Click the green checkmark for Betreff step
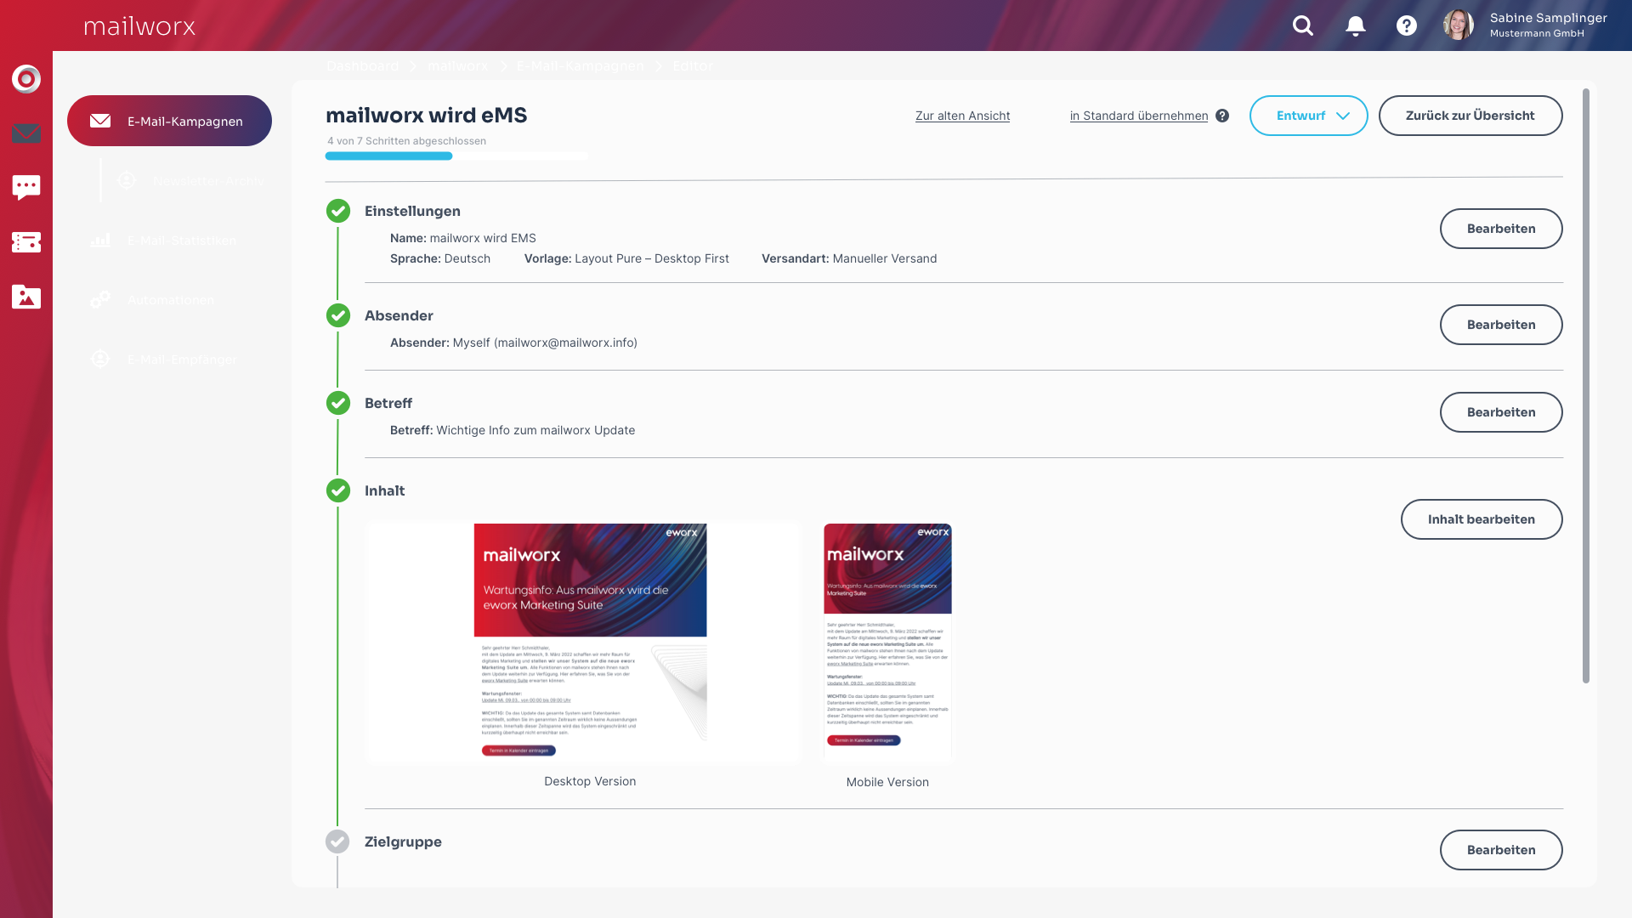 tap(338, 403)
